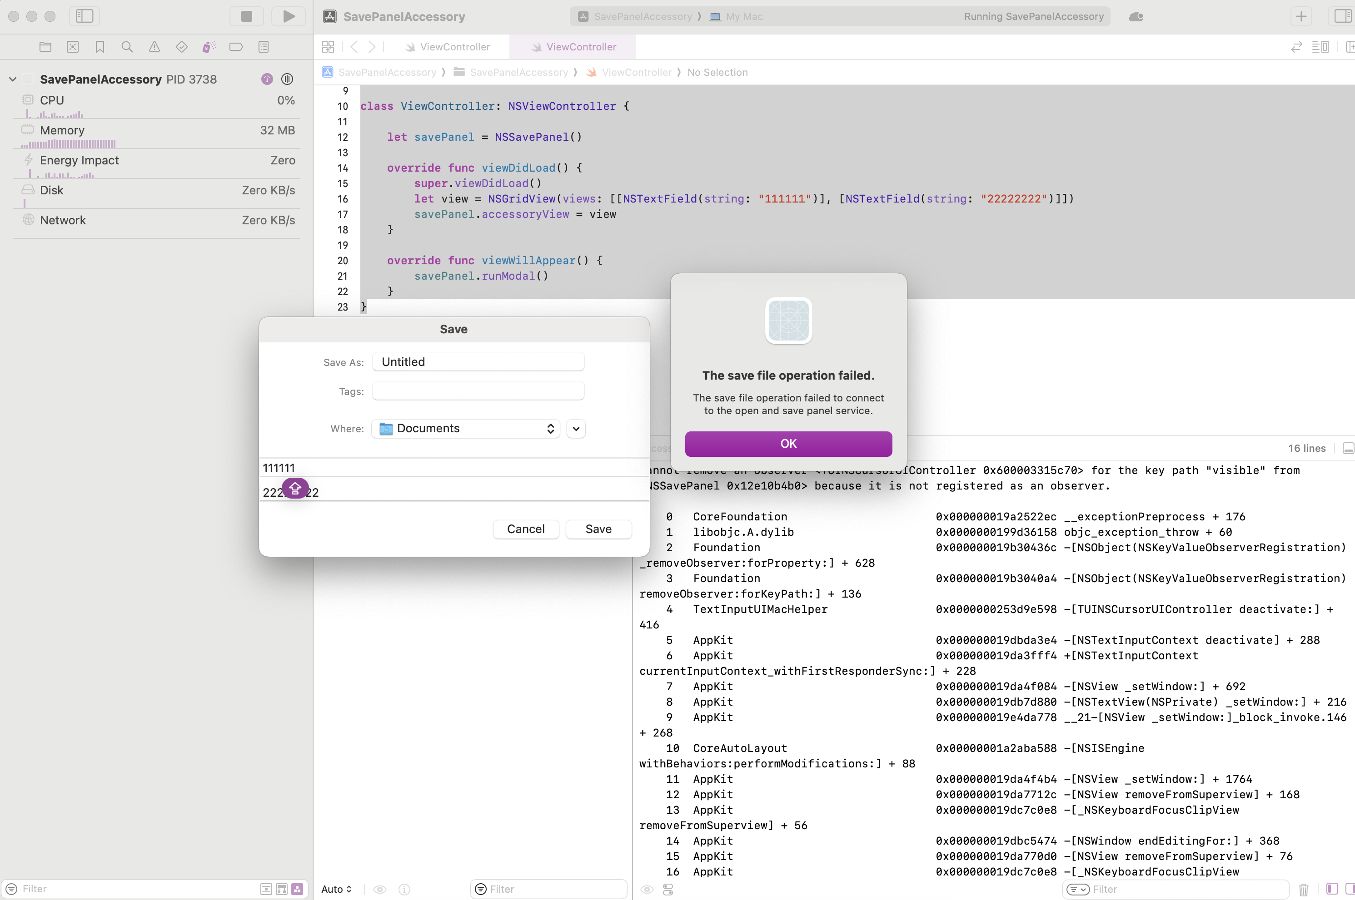This screenshot has width=1355, height=900.
Task: Open the Find navigator magnifier icon
Action: tap(127, 47)
